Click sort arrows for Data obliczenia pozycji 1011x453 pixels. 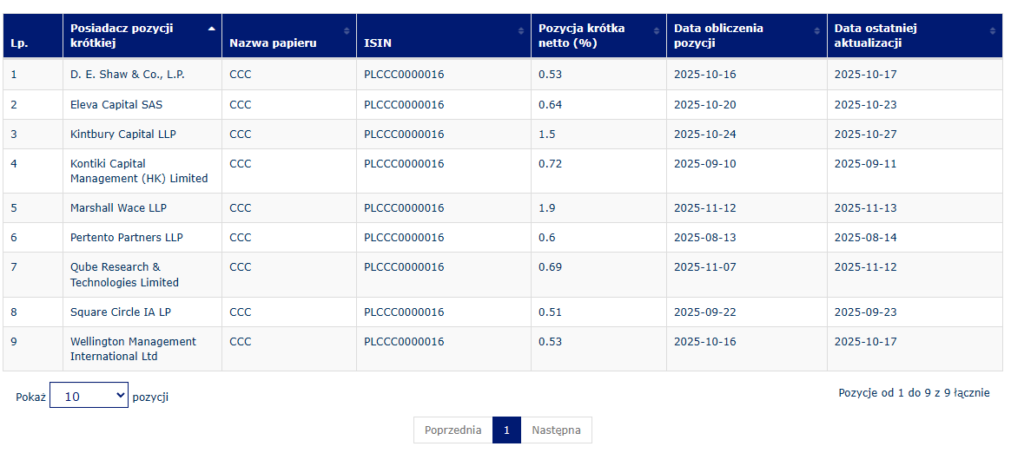pyautogui.click(x=817, y=30)
